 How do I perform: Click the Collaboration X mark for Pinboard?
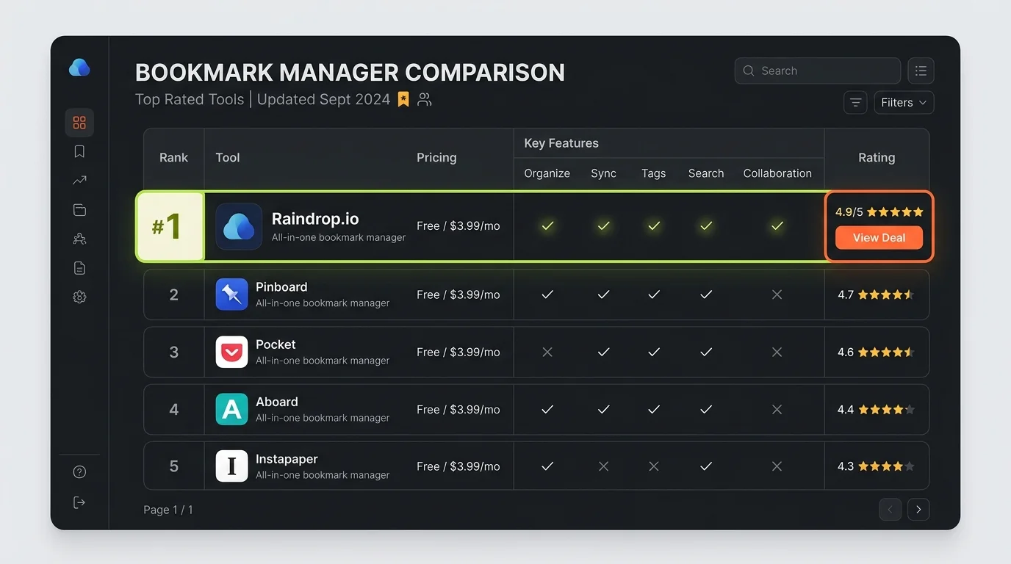point(777,294)
